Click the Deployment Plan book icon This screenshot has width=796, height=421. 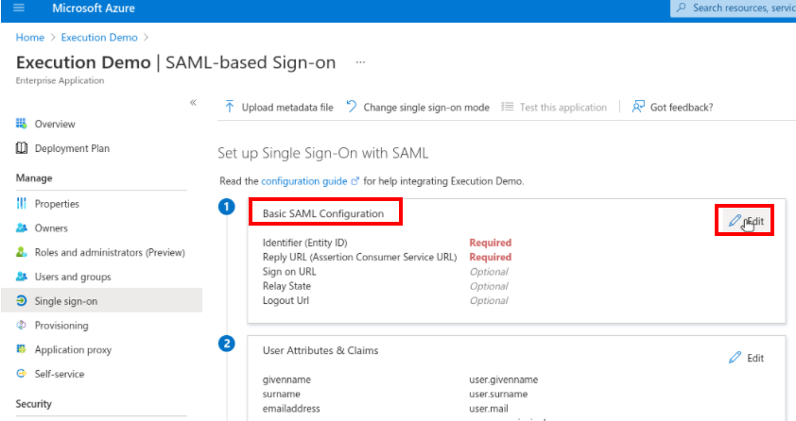pos(22,148)
